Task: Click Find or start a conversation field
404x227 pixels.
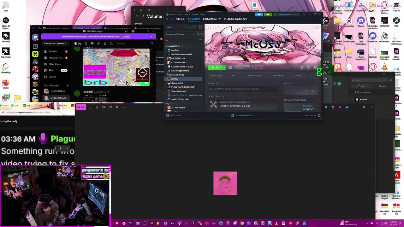Action: pyautogui.click(x=56, y=44)
